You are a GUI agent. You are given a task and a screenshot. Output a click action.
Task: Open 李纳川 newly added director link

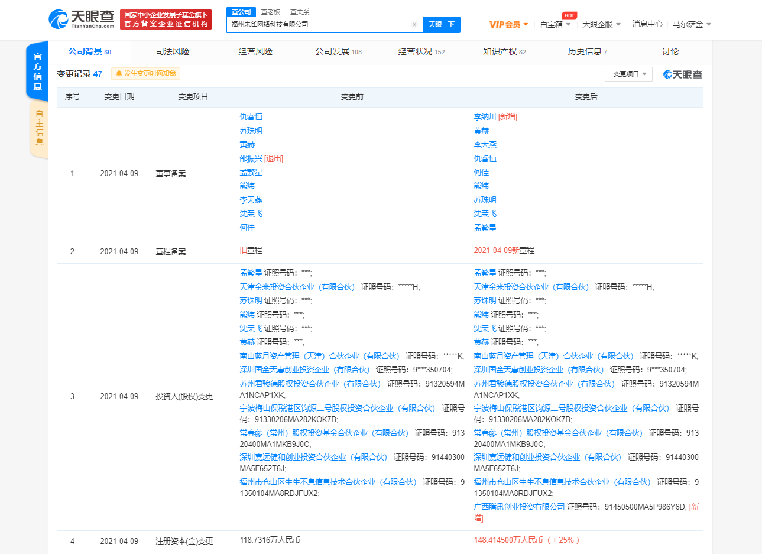coord(485,117)
